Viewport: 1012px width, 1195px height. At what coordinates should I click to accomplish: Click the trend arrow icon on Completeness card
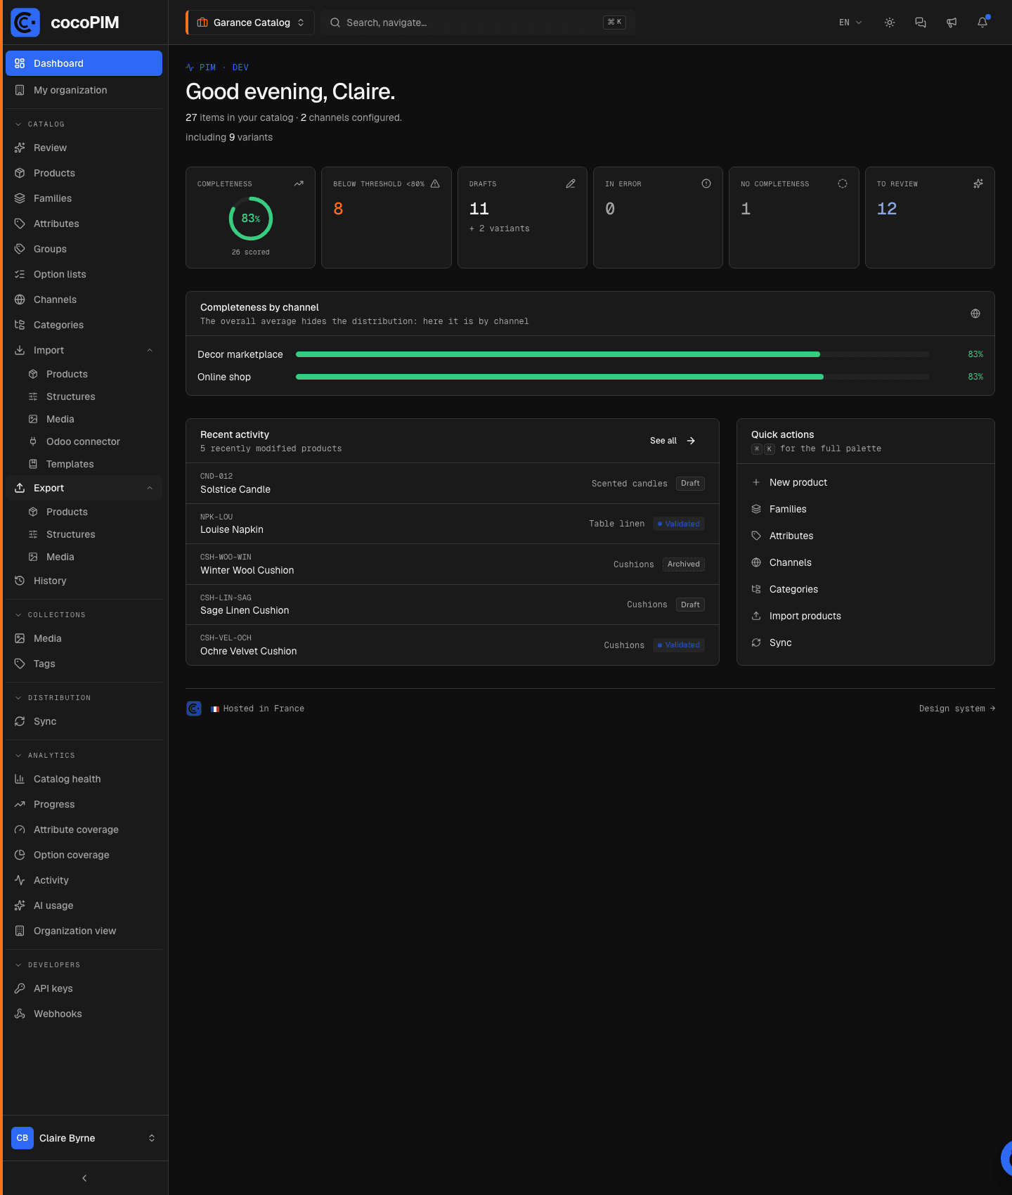click(x=299, y=183)
